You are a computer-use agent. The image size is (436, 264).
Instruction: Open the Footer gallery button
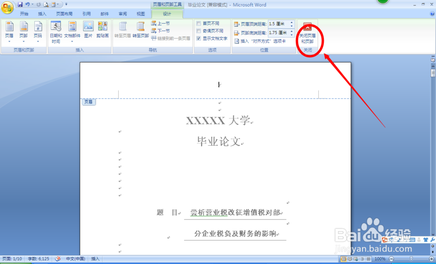pyautogui.click(x=24, y=32)
